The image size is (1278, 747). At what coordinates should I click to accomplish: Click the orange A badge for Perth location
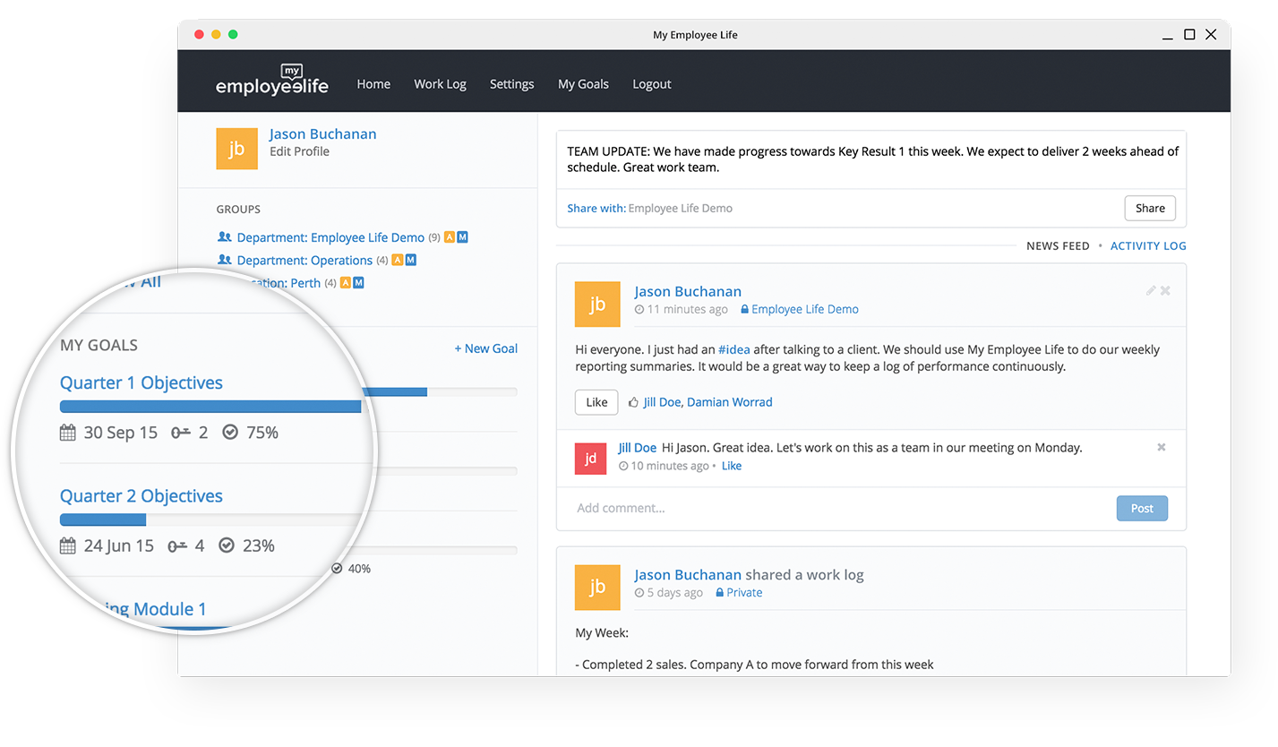(346, 283)
